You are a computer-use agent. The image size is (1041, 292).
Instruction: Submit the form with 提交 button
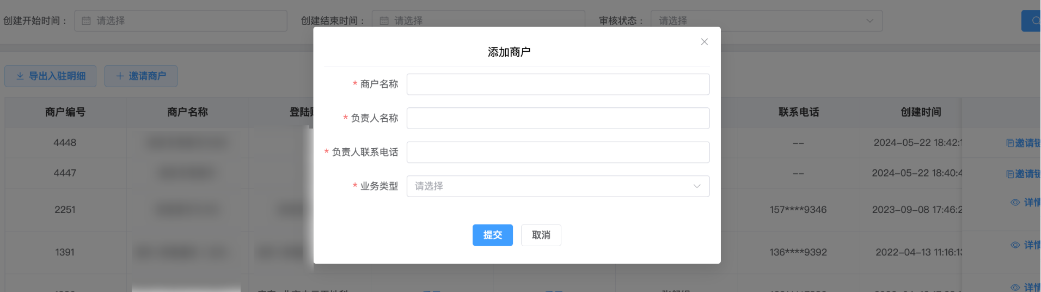pos(492,235)
